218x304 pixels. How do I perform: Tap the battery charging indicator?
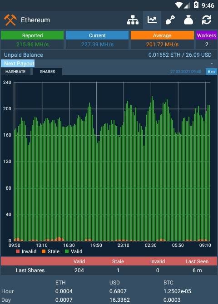[196, 5]
